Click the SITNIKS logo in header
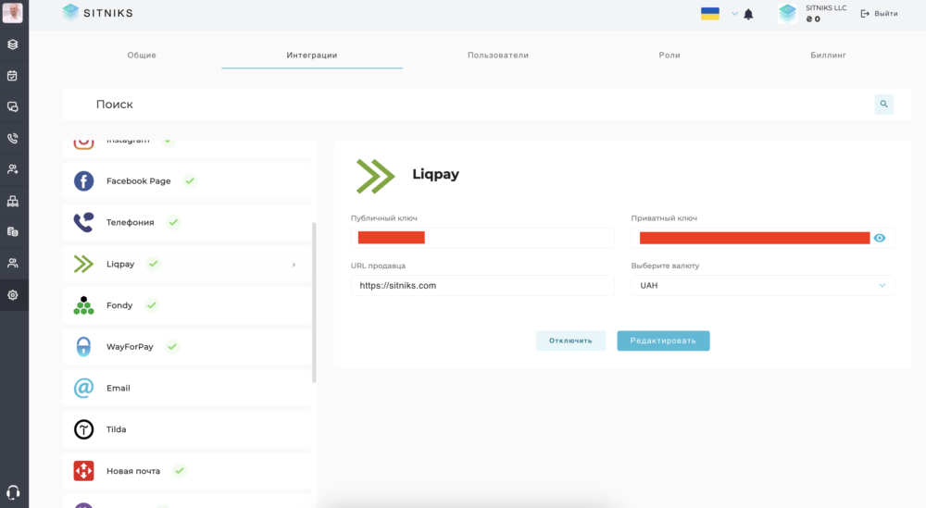Image resolution: width=926 pixels, height=508 pixels. 98,13
